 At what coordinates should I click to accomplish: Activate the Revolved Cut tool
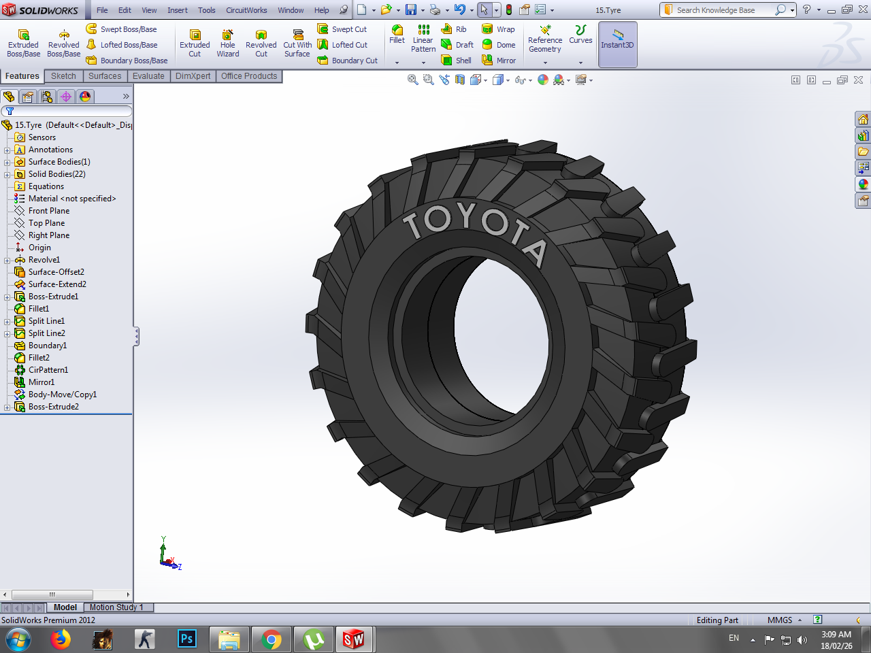pos(261,44)
